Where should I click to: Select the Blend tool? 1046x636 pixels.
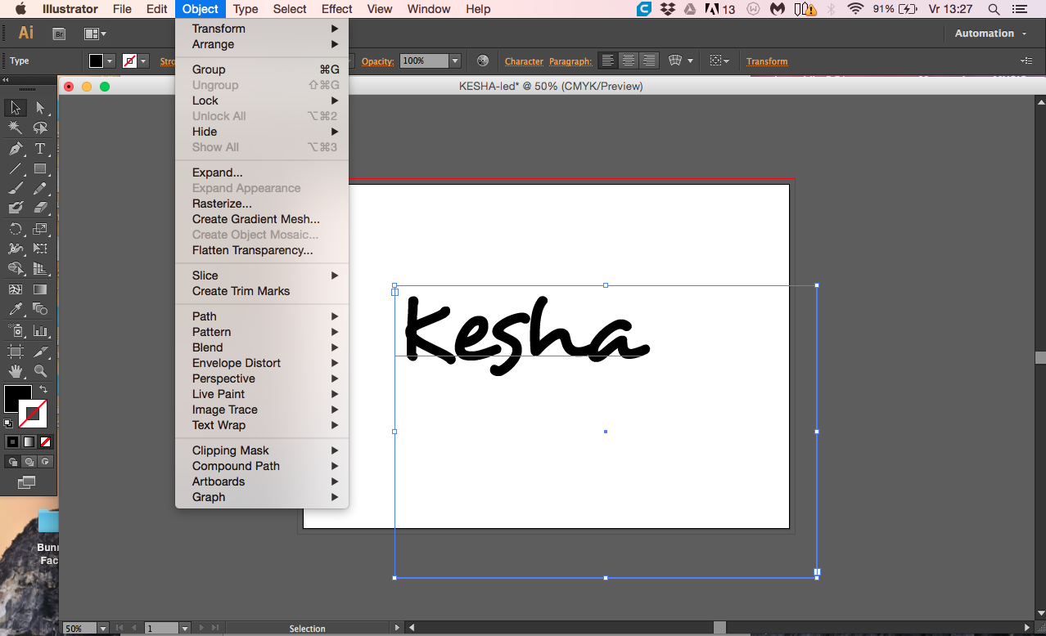coord(40,309)
